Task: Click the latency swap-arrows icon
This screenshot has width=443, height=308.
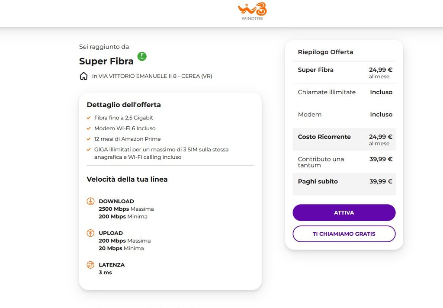Action: (90, 265)
